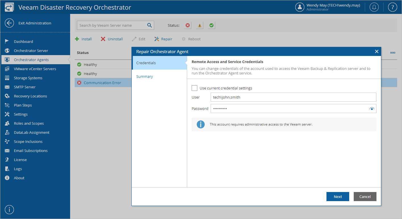Click the User input field

(294, 97)
